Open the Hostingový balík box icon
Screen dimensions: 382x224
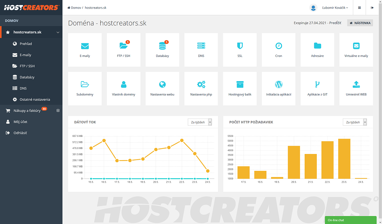240,84
